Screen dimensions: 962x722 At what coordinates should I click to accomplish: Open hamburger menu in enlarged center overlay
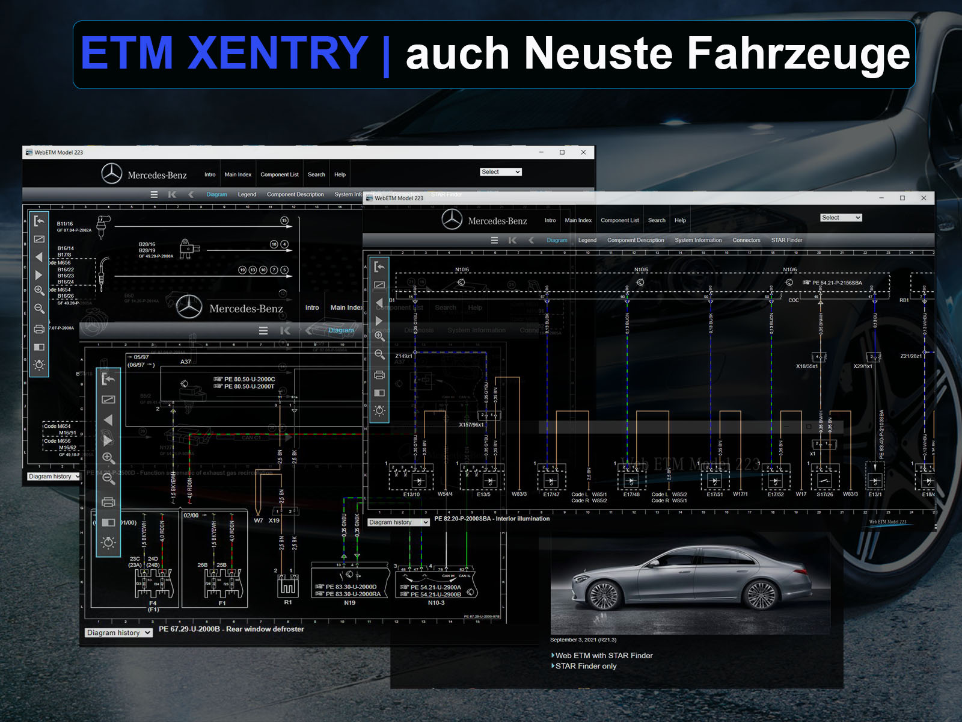pos(263,330)
